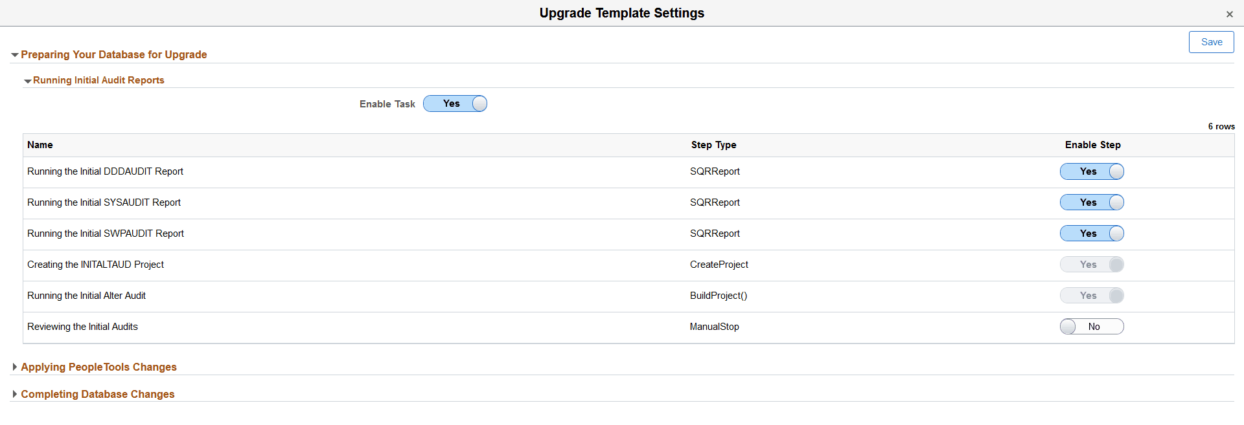Turn off the SWPAUDIT report step
The width and height of the screenshot is (1244, 425).
pos(1092,234)
